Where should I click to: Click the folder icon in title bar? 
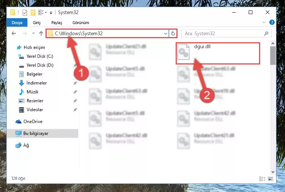(x=13, y=12)
